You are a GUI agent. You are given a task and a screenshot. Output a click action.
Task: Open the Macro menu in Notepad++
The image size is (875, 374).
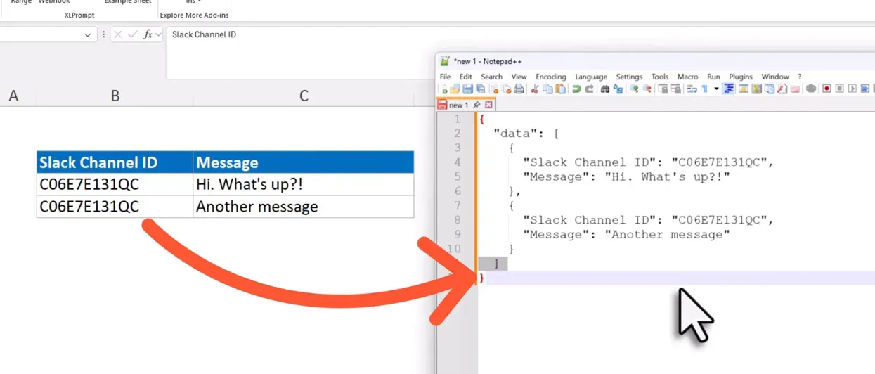687,77
